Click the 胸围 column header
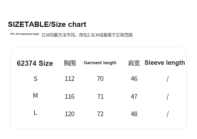197x139 pixels. [70, 63]
